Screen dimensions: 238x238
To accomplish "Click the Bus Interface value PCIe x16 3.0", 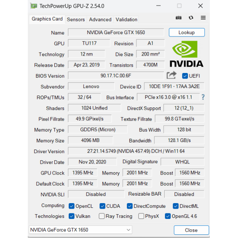I will [168, 97].
